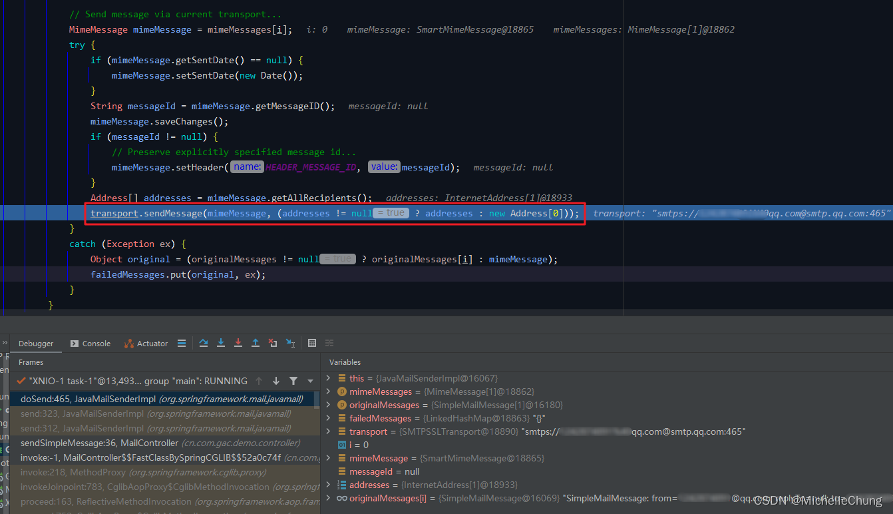The image size is (893, 514).
Task: Click the Drop Frame icon
Action: coord(273,344)
